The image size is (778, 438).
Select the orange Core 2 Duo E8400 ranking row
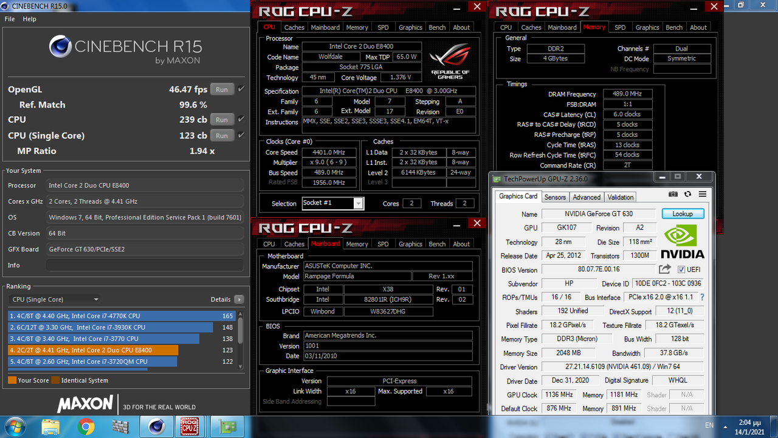click(x=122, y=350)
